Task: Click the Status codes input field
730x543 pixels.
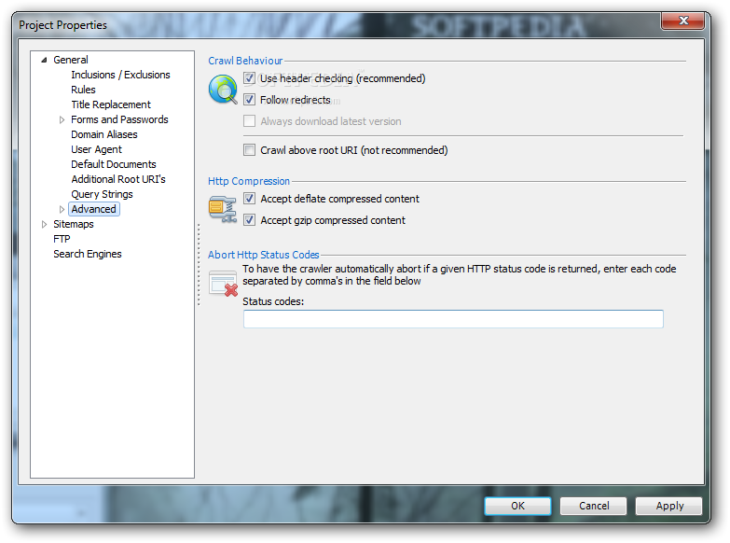Action: coord(453,319)
